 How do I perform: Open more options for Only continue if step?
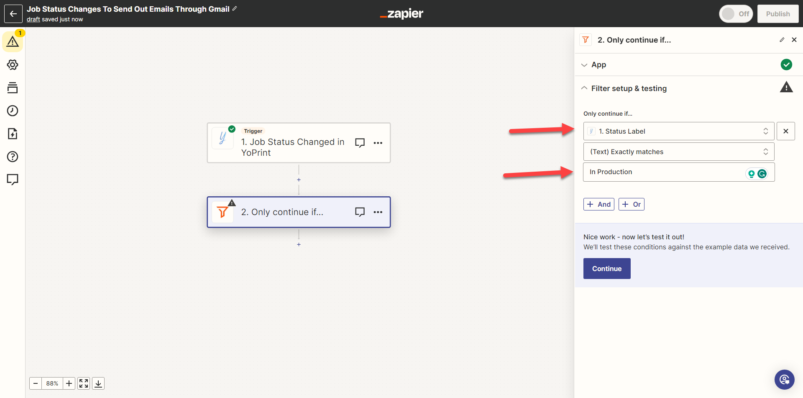coord(378,212)
